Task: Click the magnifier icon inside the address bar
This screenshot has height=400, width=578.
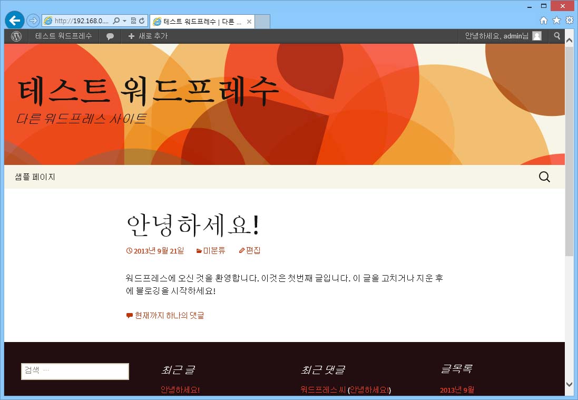Action: [116, 21]
